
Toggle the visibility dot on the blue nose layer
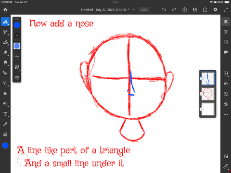202,78
